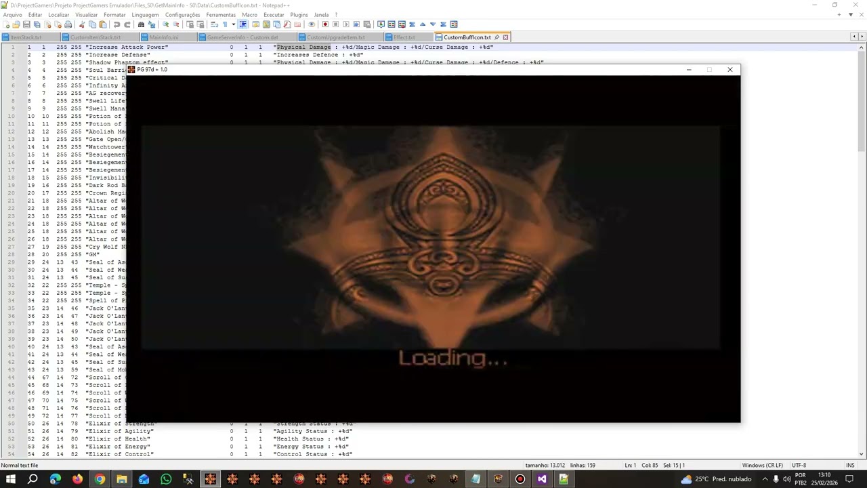Open the small dropdown arrow beside the pilcrow icon

coord(233,25)
